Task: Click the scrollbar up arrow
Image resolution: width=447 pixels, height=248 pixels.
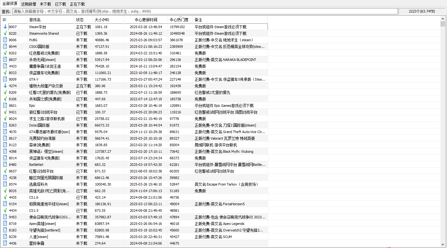Action: point(443,18)
